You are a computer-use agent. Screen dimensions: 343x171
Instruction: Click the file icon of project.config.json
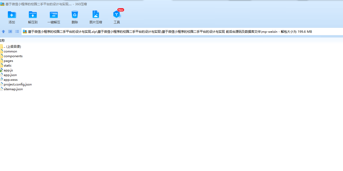pyautogui.click(x=1, y=84)
